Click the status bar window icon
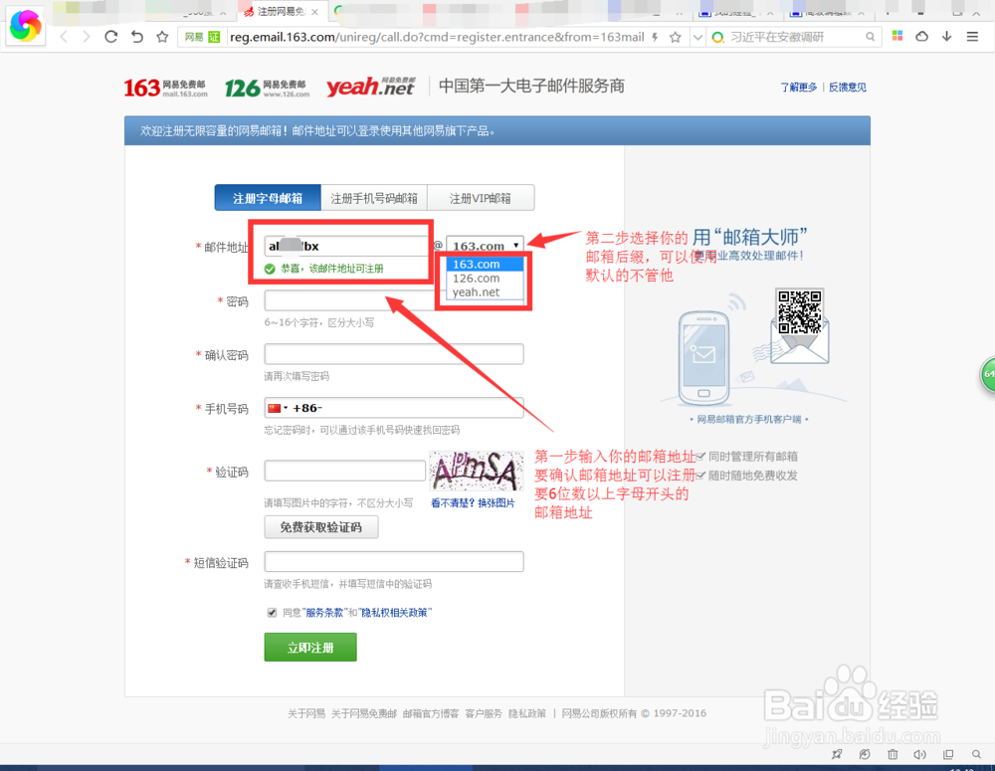This screenshot has width=995, height=771. coord(948,754)
